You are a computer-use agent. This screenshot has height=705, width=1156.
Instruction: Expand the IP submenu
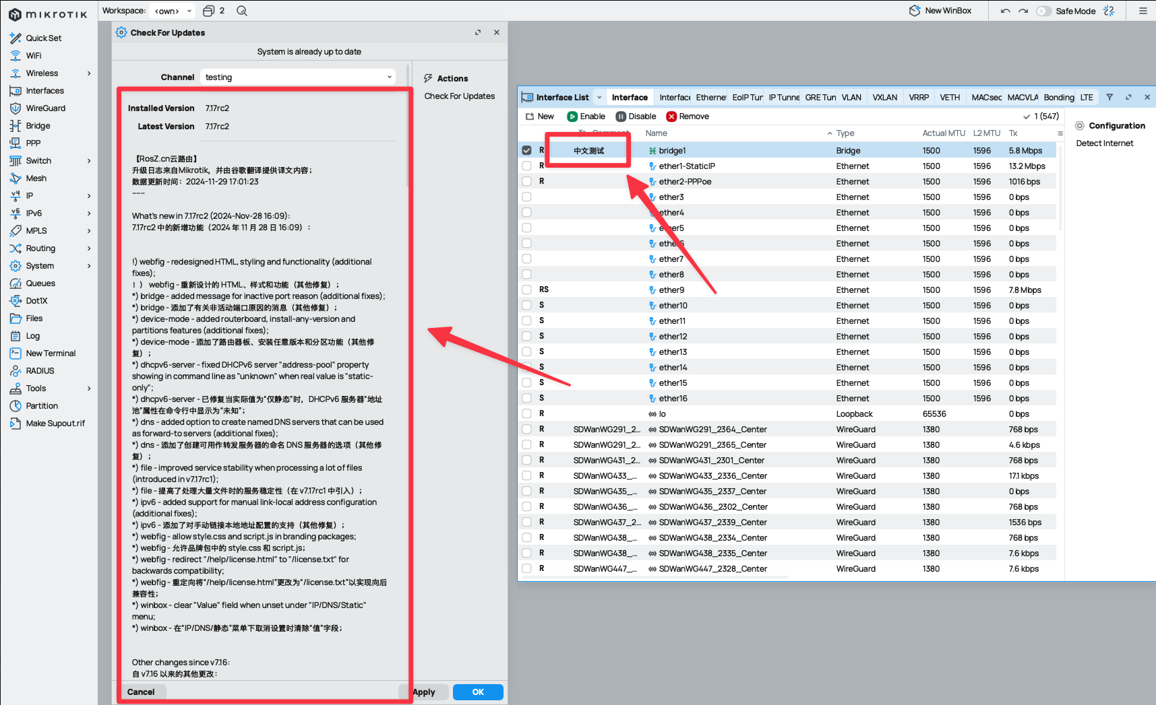pos(89,196)
